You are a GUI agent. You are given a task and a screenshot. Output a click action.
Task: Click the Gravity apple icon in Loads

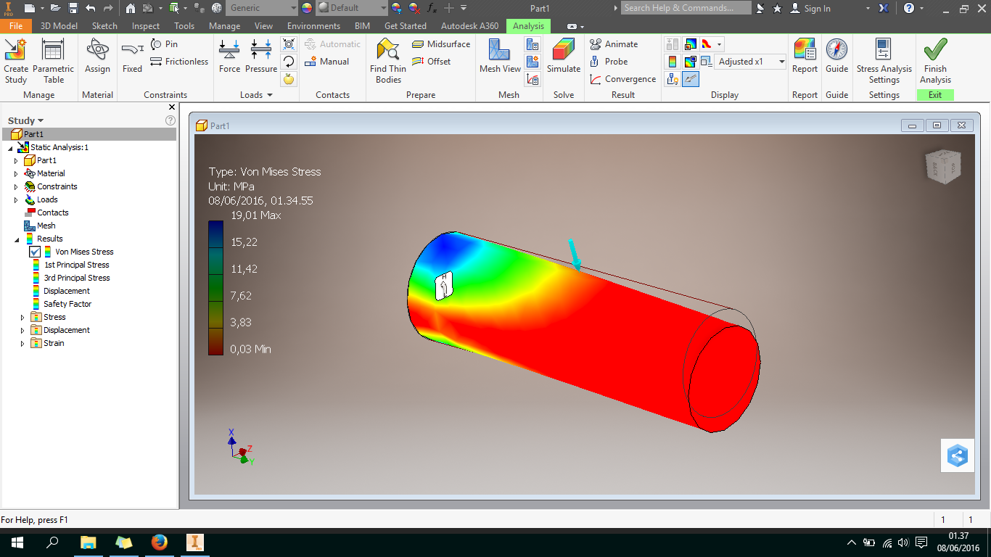pyautogui.click(x=289, y=79)
